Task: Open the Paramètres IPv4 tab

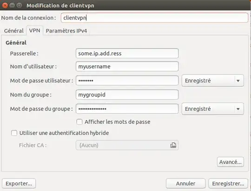Action: [66, 31]
